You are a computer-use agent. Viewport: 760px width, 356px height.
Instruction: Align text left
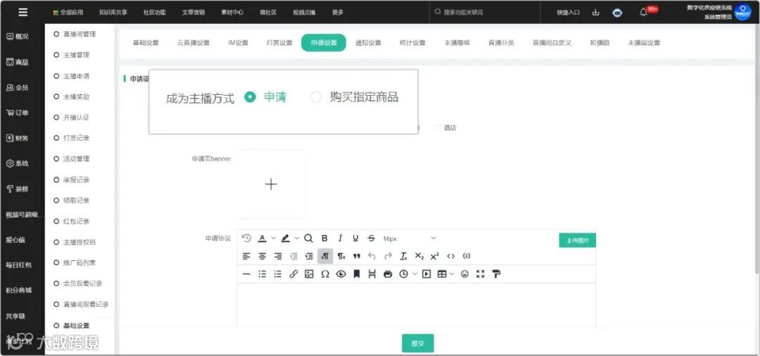pyautogui.click(x=246, y=256)
